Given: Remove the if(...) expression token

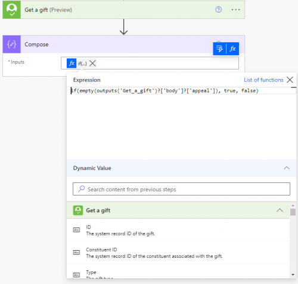Looking at the screenshot, I should 92,64.
